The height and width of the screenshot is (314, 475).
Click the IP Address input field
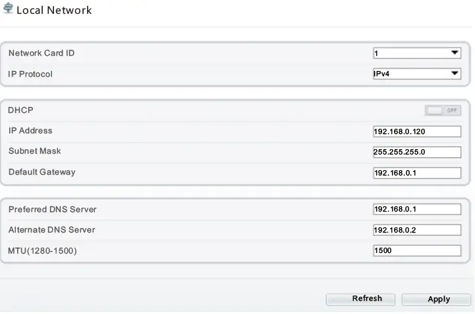(x=416, y=131)
